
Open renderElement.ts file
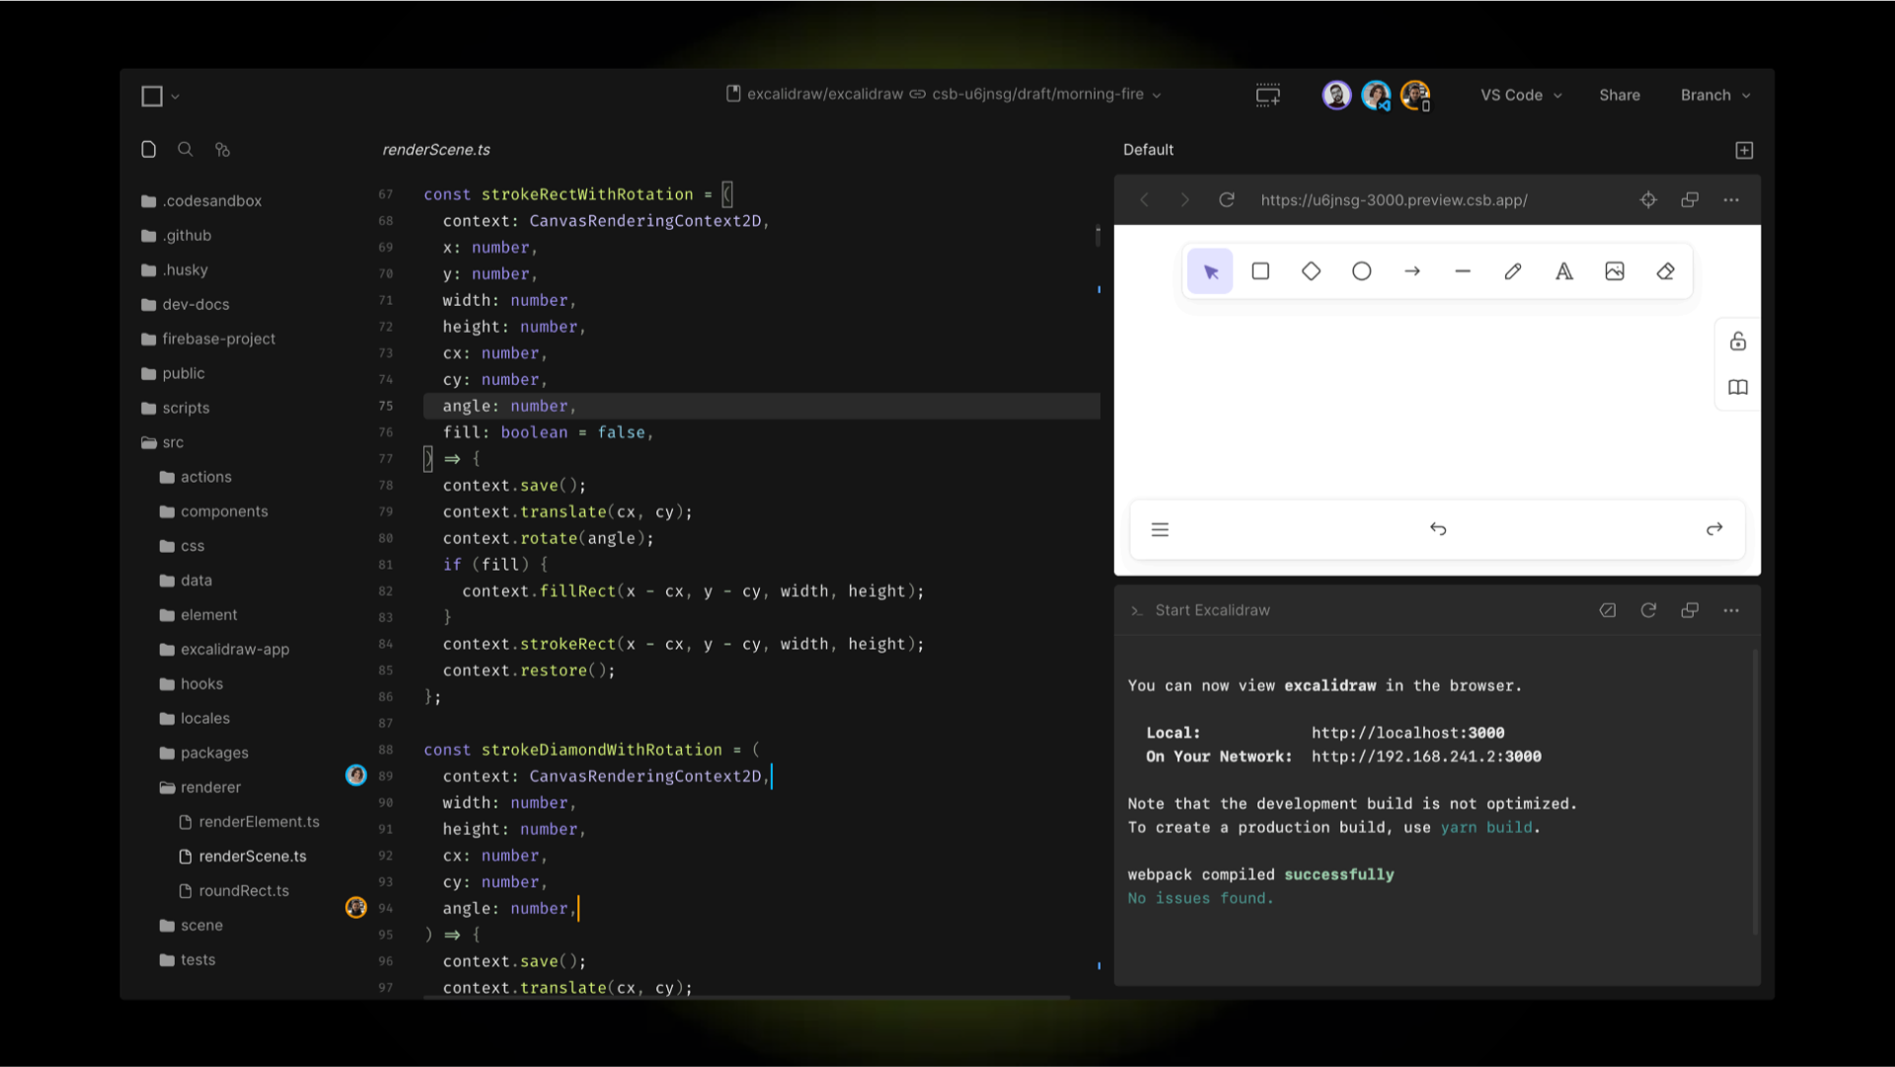coord(251,821)
